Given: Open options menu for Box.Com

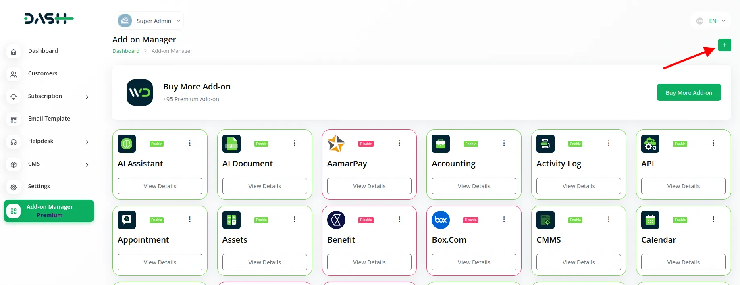Looking at the screenshot, I should click(504, 219).
